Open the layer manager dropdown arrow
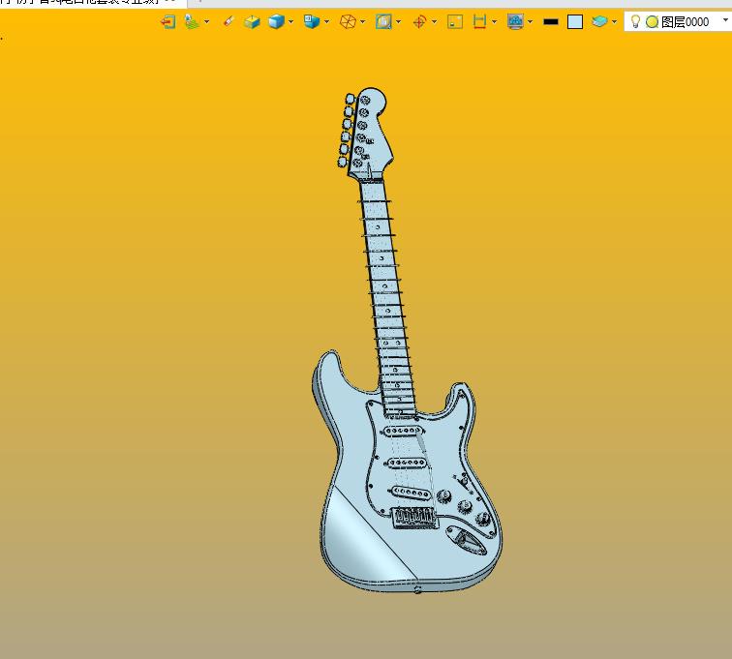Viewport: 732px width, 659px height. 614,22
